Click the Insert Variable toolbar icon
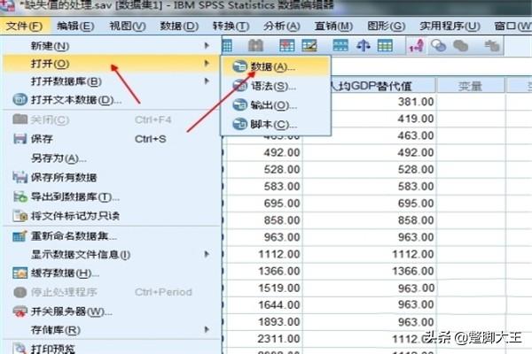This screenshot has height=354, width=532. (x=309, y=45)
